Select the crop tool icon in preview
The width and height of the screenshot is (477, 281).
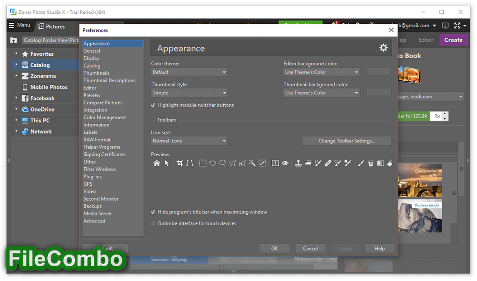point(180,163)
